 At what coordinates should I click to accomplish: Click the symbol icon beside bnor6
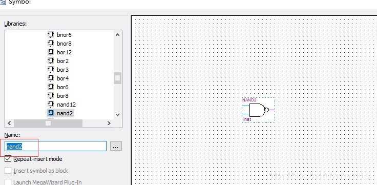tap(50, 35)
